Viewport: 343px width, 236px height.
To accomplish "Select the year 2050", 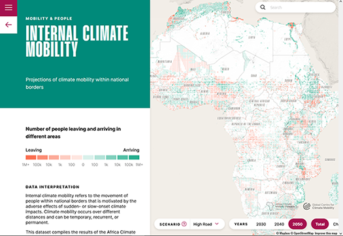I will point(297,224).
